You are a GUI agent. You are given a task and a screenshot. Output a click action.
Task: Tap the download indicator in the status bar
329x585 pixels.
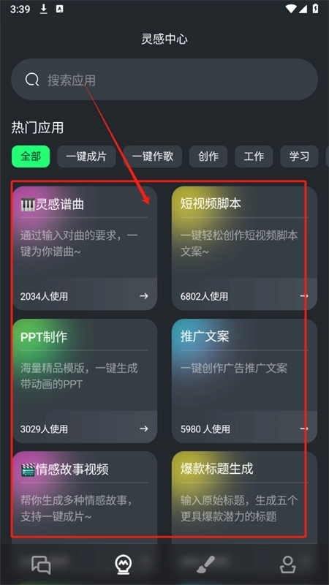click(x=44, y=9)
